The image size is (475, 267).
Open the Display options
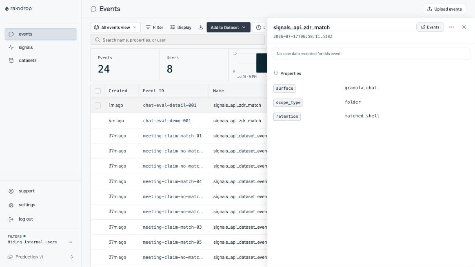180,27
